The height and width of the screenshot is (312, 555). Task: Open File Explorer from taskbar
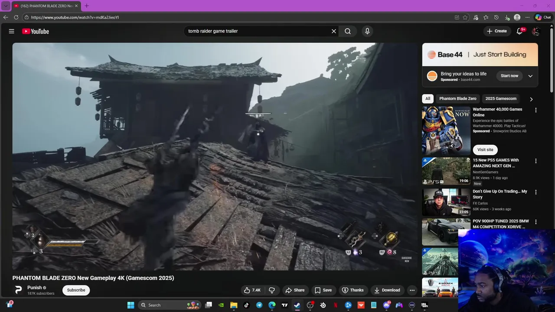click(x=234, y=305)
